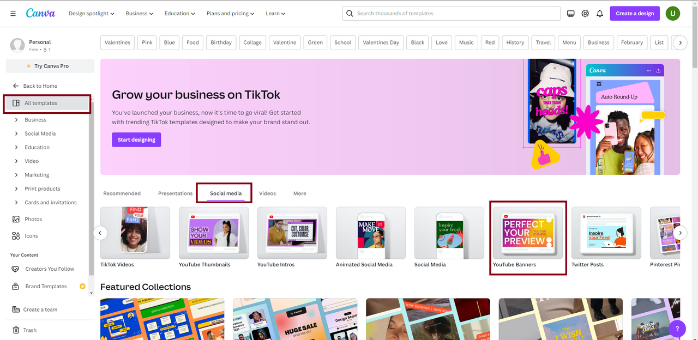Switch to the Recommended tab
Image resolution: width=698 pixels, height=340 pixels.
click(x=122, y=193)
